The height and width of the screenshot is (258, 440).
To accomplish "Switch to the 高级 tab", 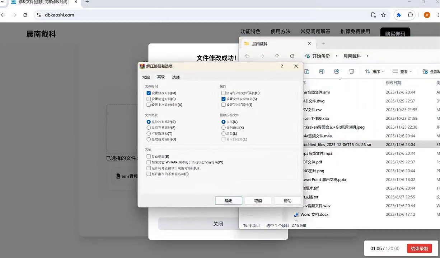I will (161, 77).
